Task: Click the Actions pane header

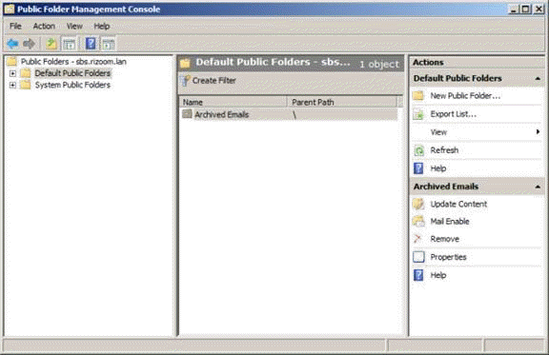Action: point(477,62)
